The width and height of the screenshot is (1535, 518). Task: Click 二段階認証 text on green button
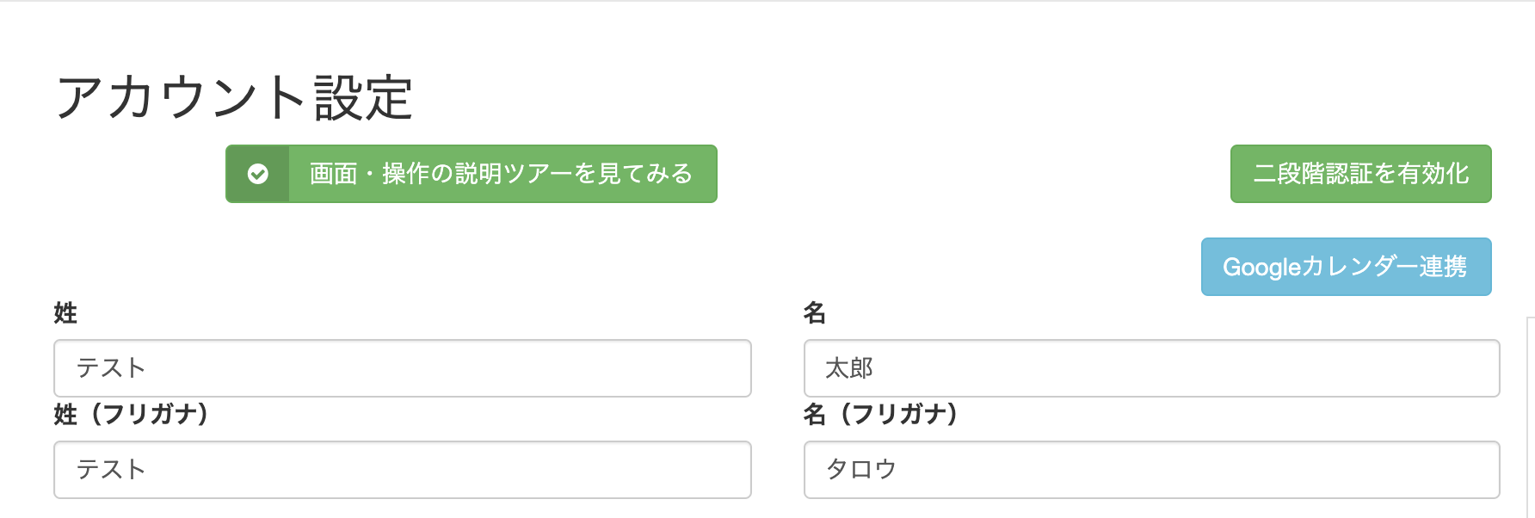(x=1313, y=174)
